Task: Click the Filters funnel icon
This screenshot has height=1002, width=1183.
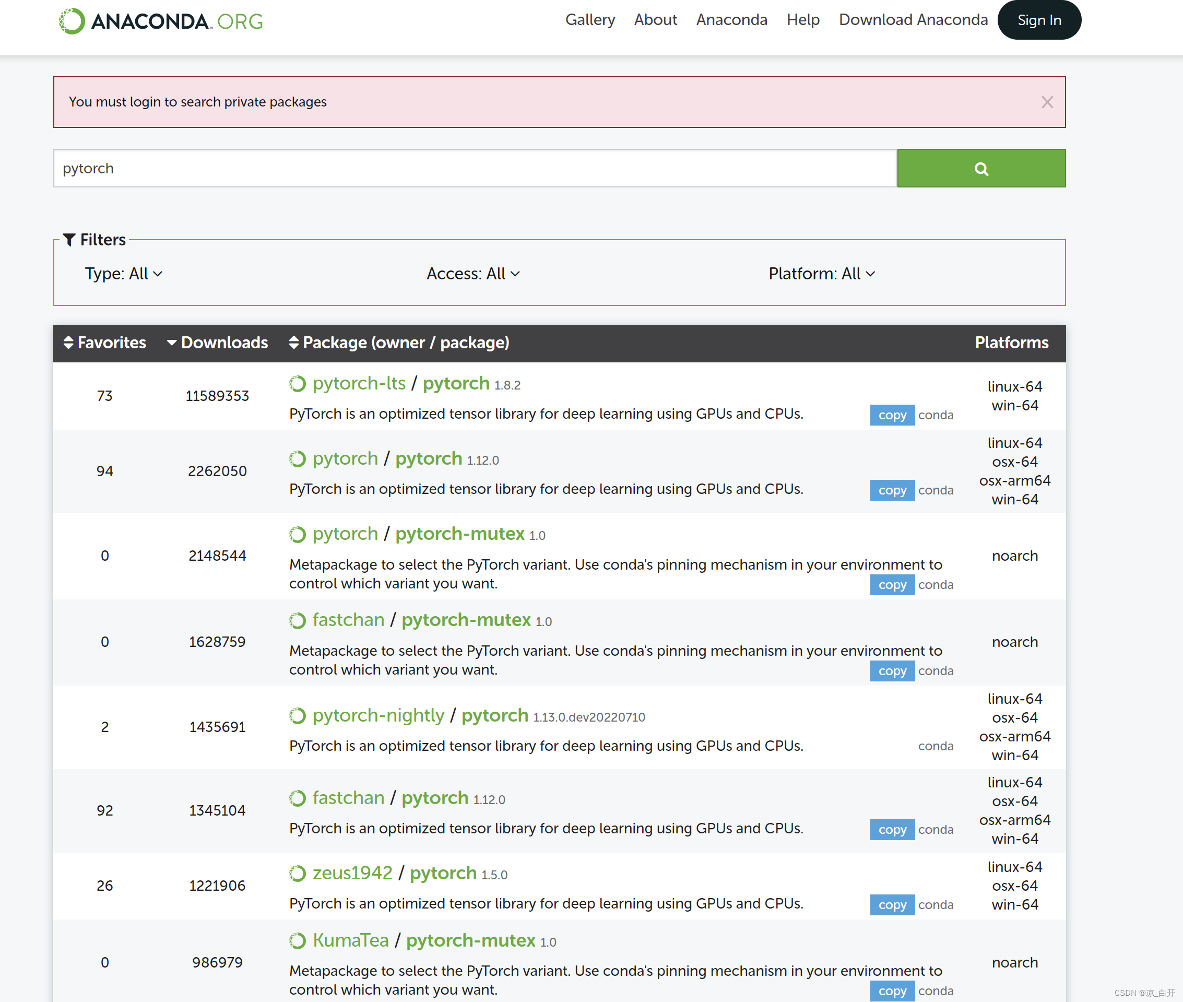Action: [69, 240]
